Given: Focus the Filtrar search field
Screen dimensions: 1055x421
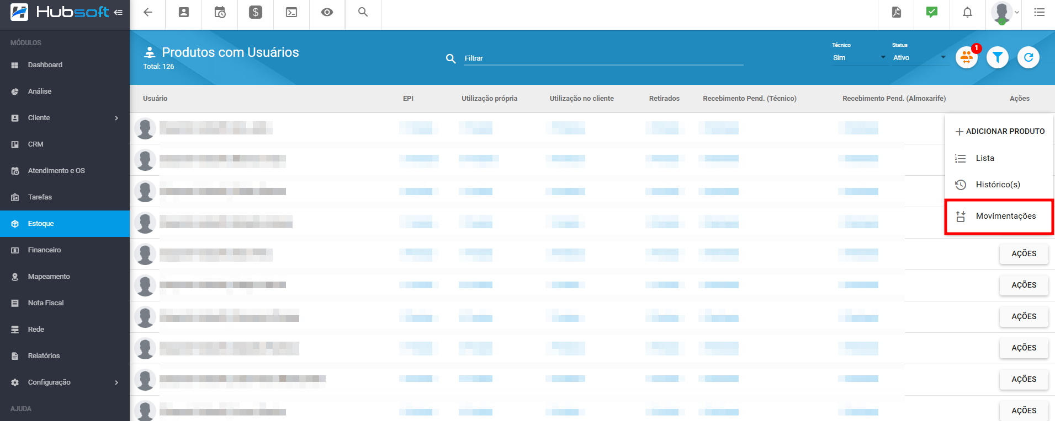Looking at the screenshot, I should [x=603, y=58].
